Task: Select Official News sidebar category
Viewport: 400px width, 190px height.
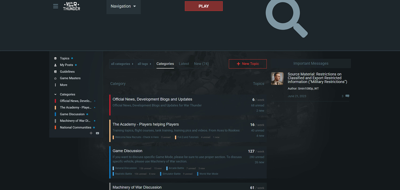Action: [x=75, y=101]
